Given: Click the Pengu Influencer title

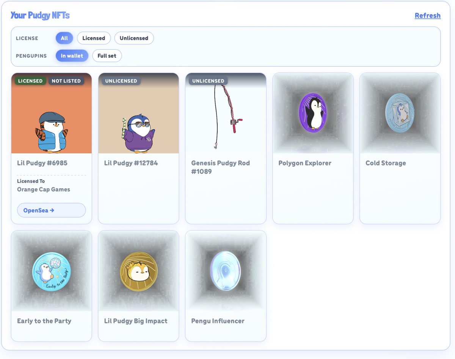Looking at the screenshot, I should (x=218, y=321).
